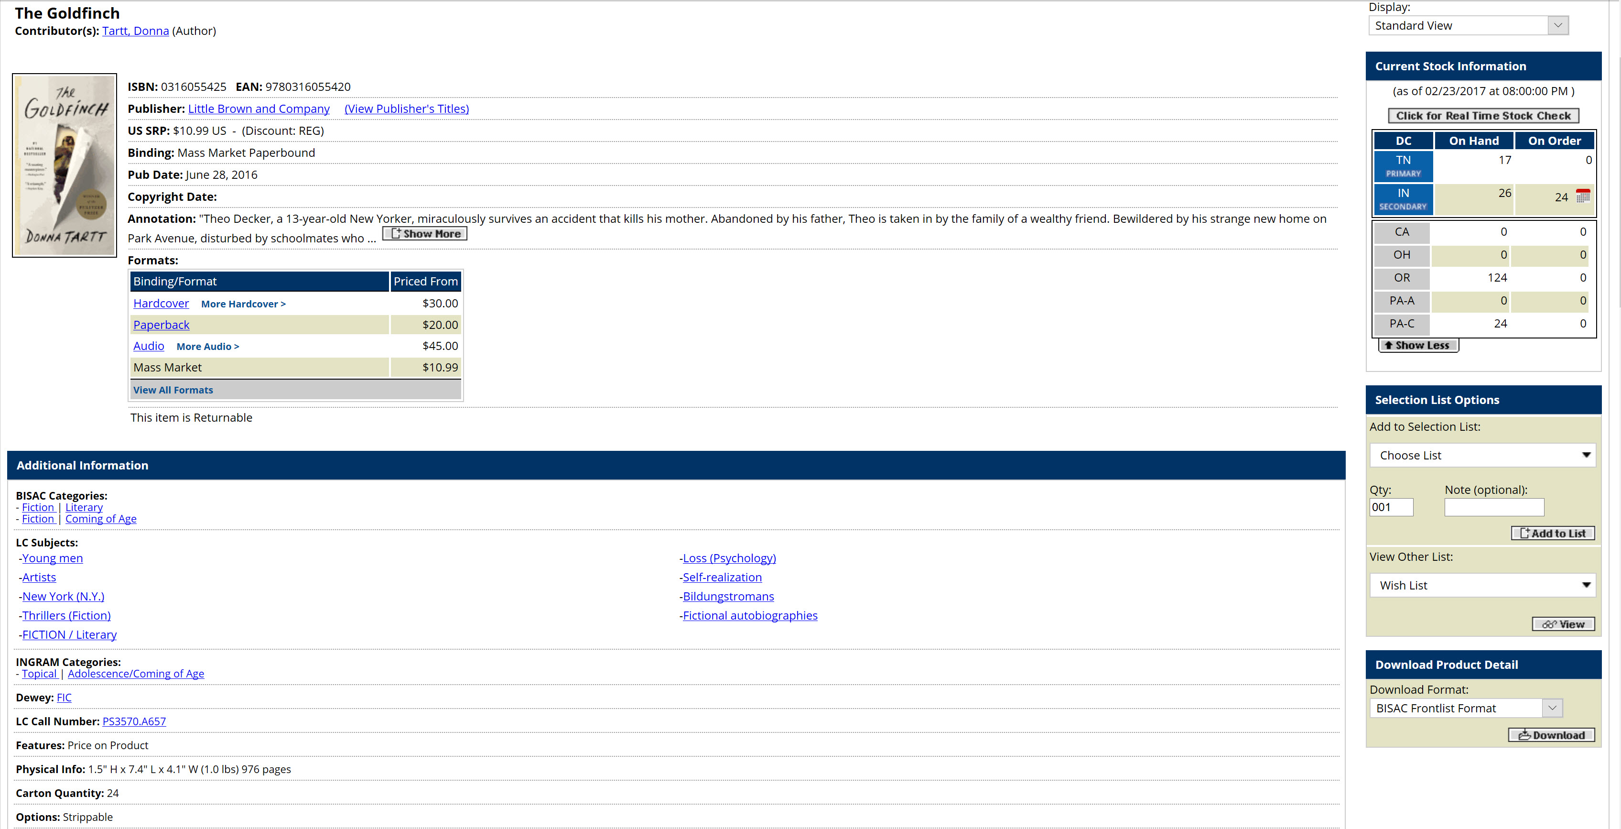The image size is (1621, 829).
Task: Open Little Brown and Company publisher link
Action: (x=259, y=109)
